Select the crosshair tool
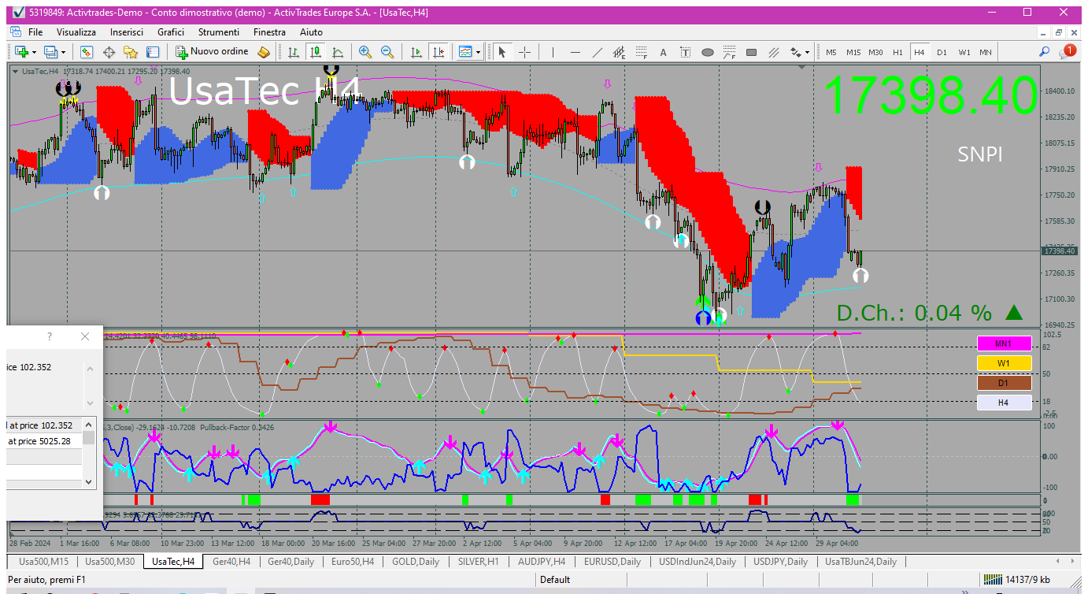Image resolution: width=1088 pixels, height=594 pixels. coord(524,52)
